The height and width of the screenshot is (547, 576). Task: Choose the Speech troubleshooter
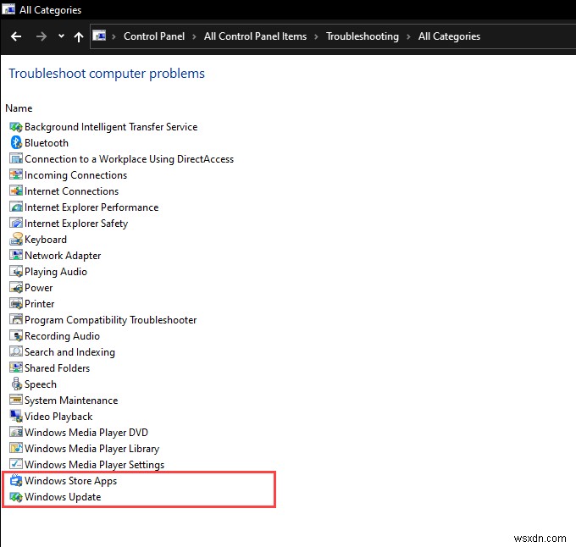tap(41, 384)
